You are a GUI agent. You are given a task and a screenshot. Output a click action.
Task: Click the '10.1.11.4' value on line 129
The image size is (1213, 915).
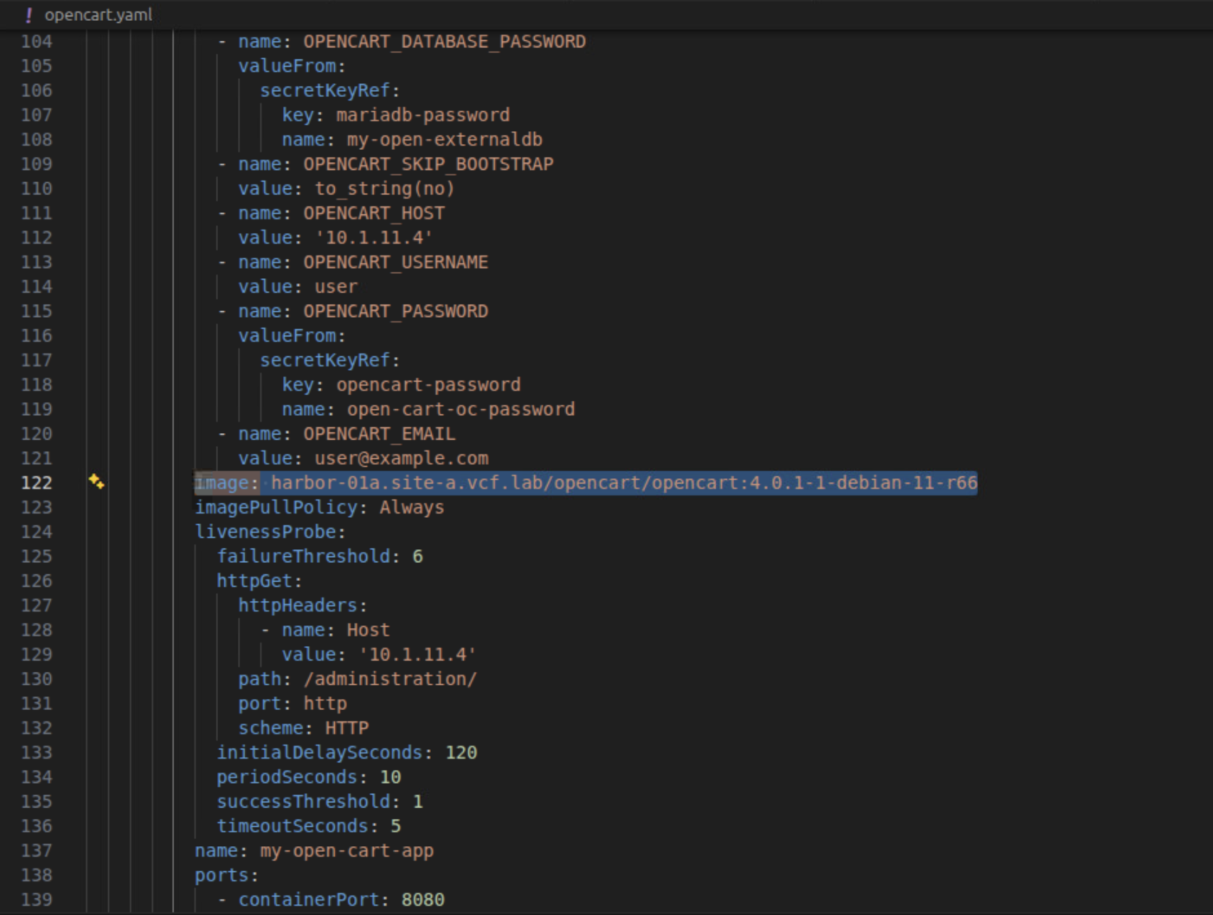tap(417, 654)
